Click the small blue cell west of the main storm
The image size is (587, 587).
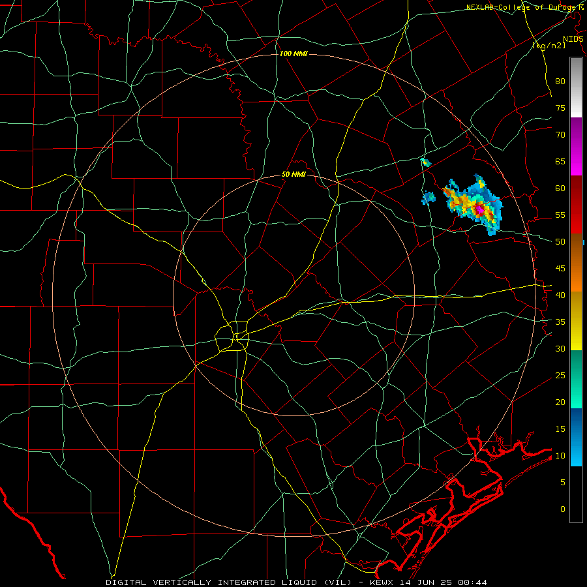click(x=429, y=197)
